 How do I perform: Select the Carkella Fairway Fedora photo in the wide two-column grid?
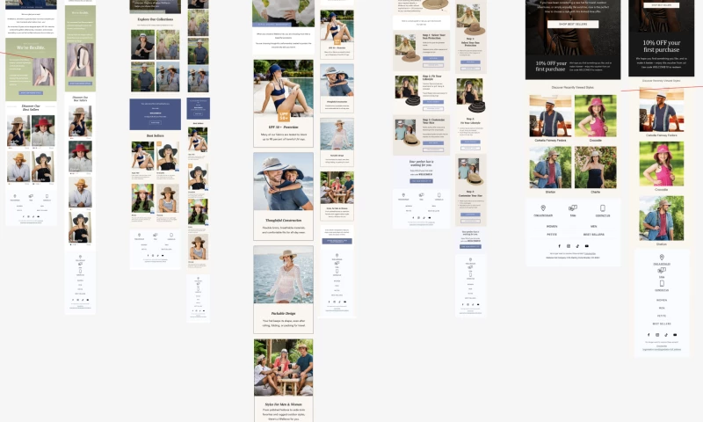[x=550, y=116]
